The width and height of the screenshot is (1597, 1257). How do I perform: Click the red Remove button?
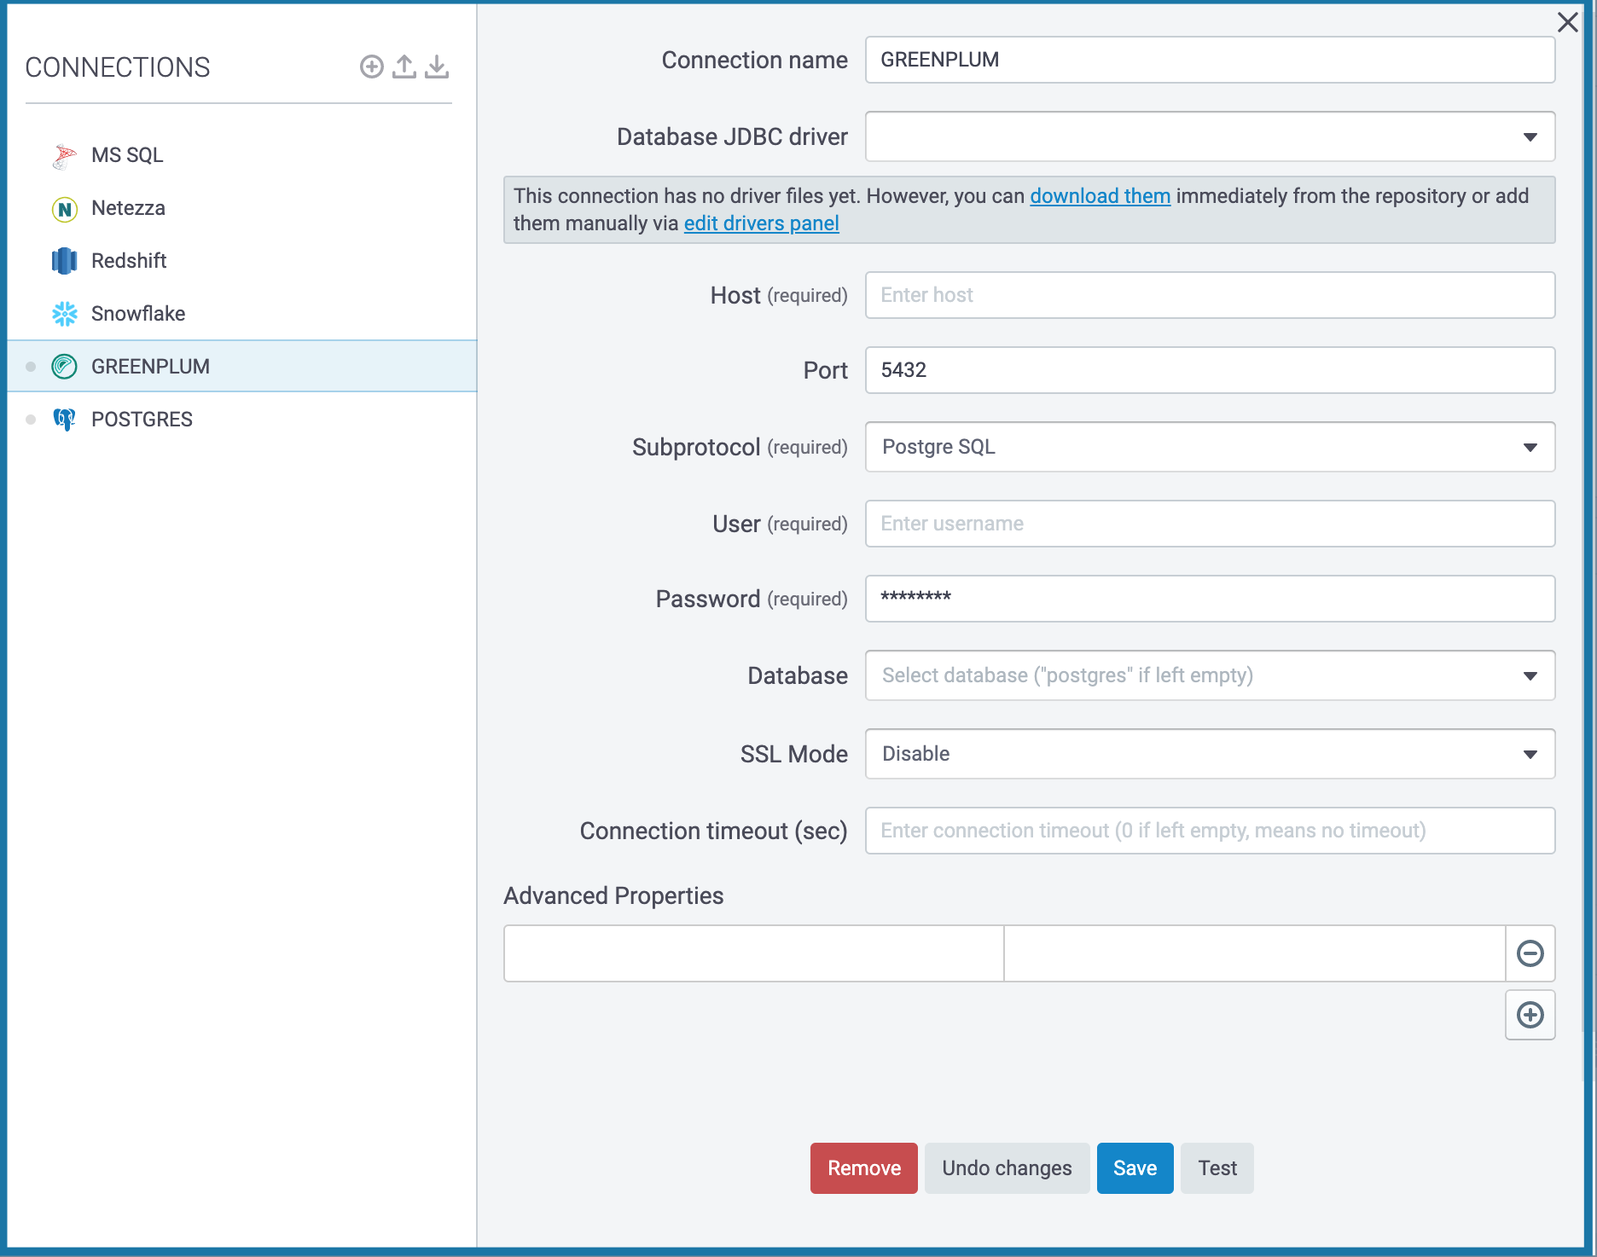(863, 1168)
